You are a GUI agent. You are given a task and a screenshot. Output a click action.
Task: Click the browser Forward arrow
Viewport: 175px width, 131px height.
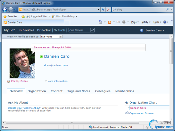(x=11, y=9)
